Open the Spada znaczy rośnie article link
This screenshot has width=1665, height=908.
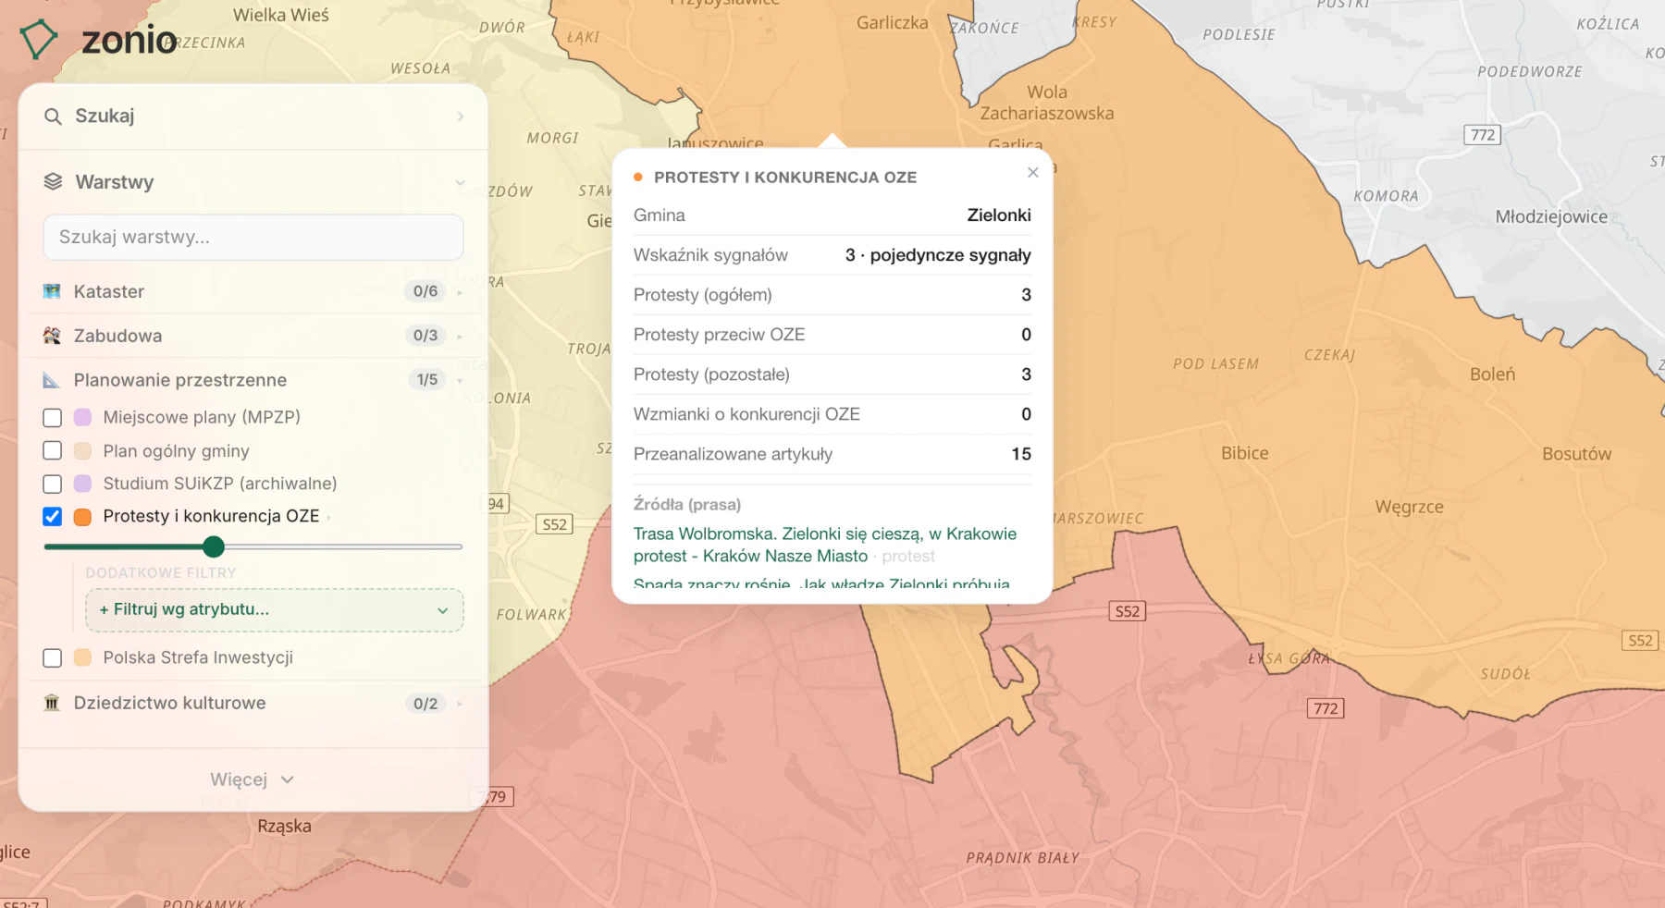(x=821, y=584)
